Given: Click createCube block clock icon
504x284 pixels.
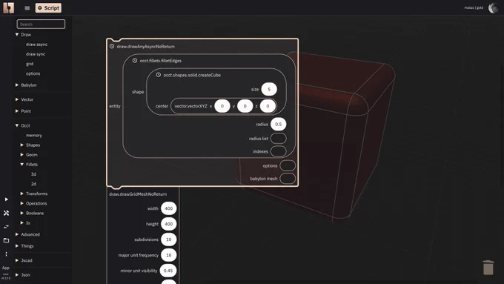Looking at the screenshot, I should (x=158, y=75).
